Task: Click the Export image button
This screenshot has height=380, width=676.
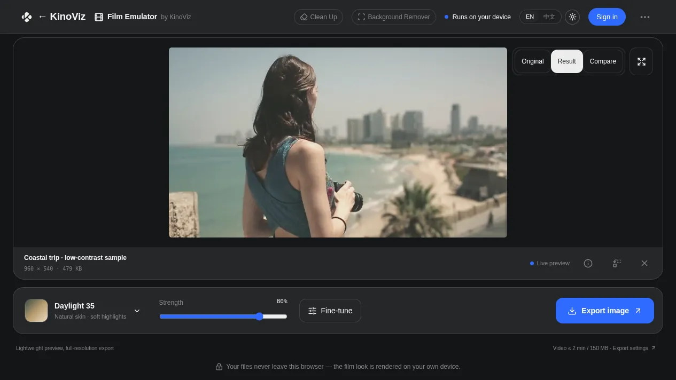Action: 605,311
